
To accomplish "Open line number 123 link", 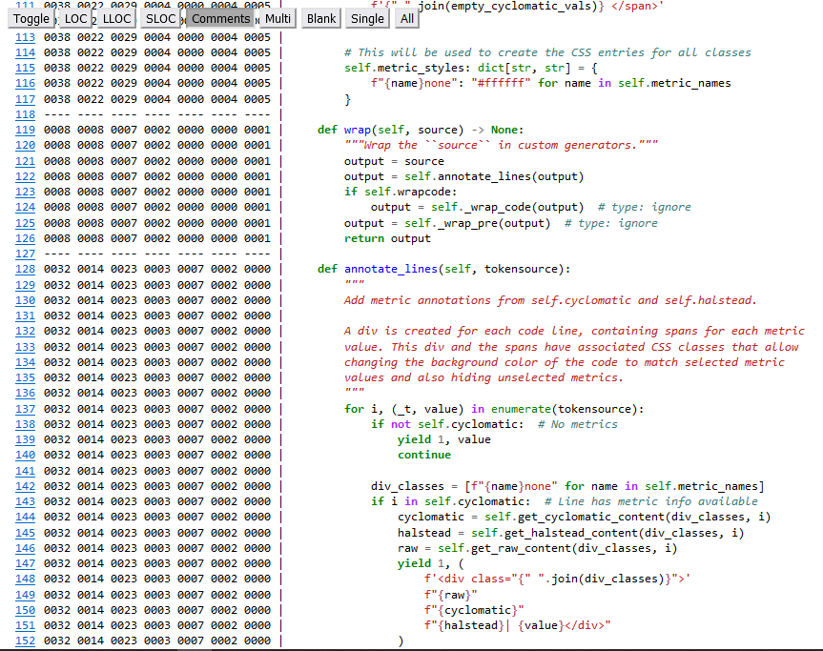I will 25,192.
